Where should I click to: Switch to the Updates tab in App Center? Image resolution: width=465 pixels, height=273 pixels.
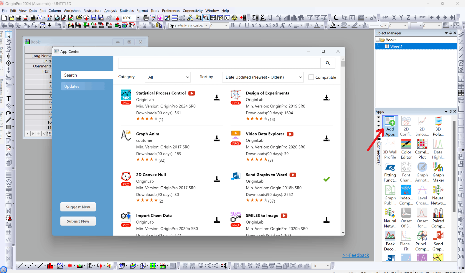click(x=83, y=86)
